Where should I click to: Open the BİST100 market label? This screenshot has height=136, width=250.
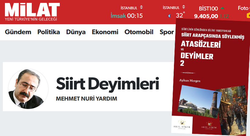(x=208, y=8)
